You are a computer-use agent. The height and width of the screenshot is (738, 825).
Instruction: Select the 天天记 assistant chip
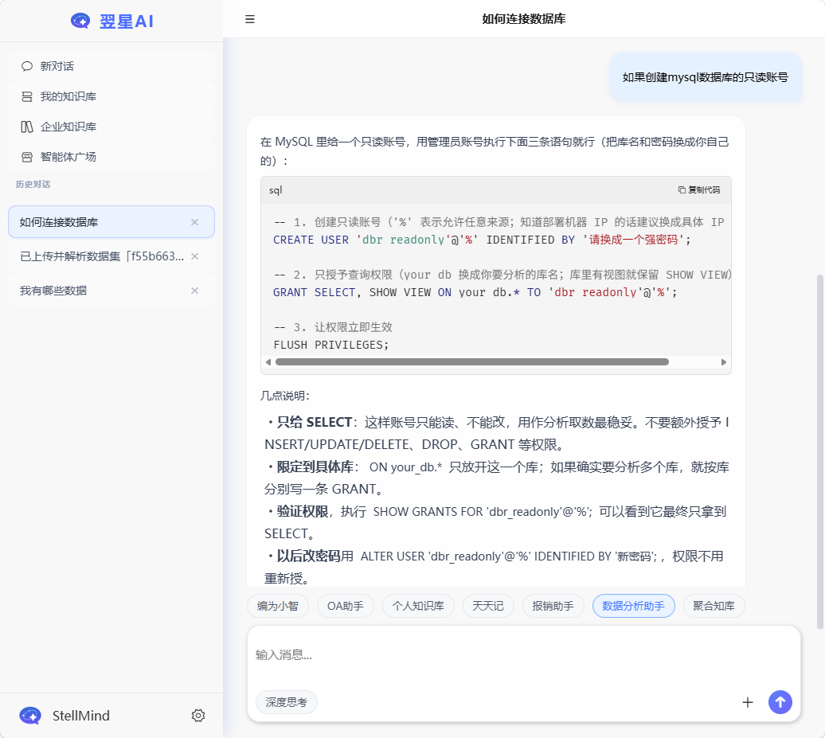point(487,606)
